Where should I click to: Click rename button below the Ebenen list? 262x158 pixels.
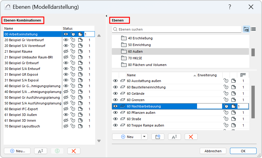[x=174, y=137]
